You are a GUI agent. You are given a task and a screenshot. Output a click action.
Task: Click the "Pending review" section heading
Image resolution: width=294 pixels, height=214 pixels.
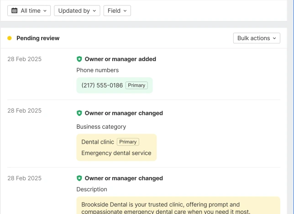(x=38, y=38)
